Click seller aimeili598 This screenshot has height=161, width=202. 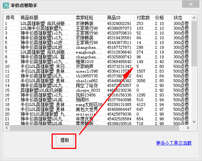click(87, 71)
